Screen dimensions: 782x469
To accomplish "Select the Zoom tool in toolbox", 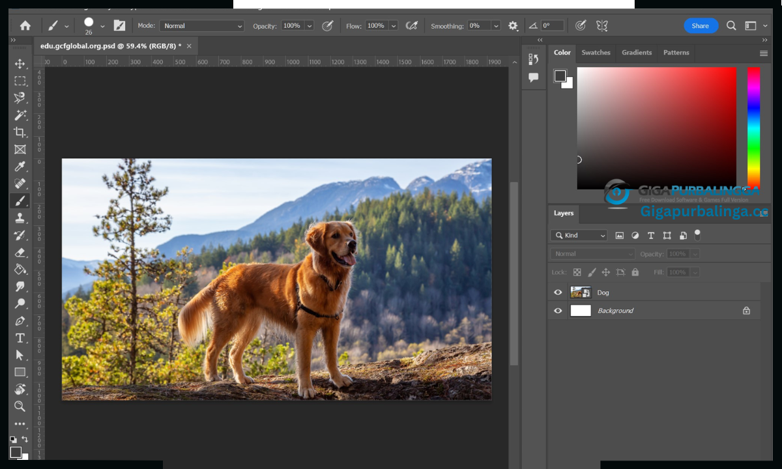I will click(20, 406).
